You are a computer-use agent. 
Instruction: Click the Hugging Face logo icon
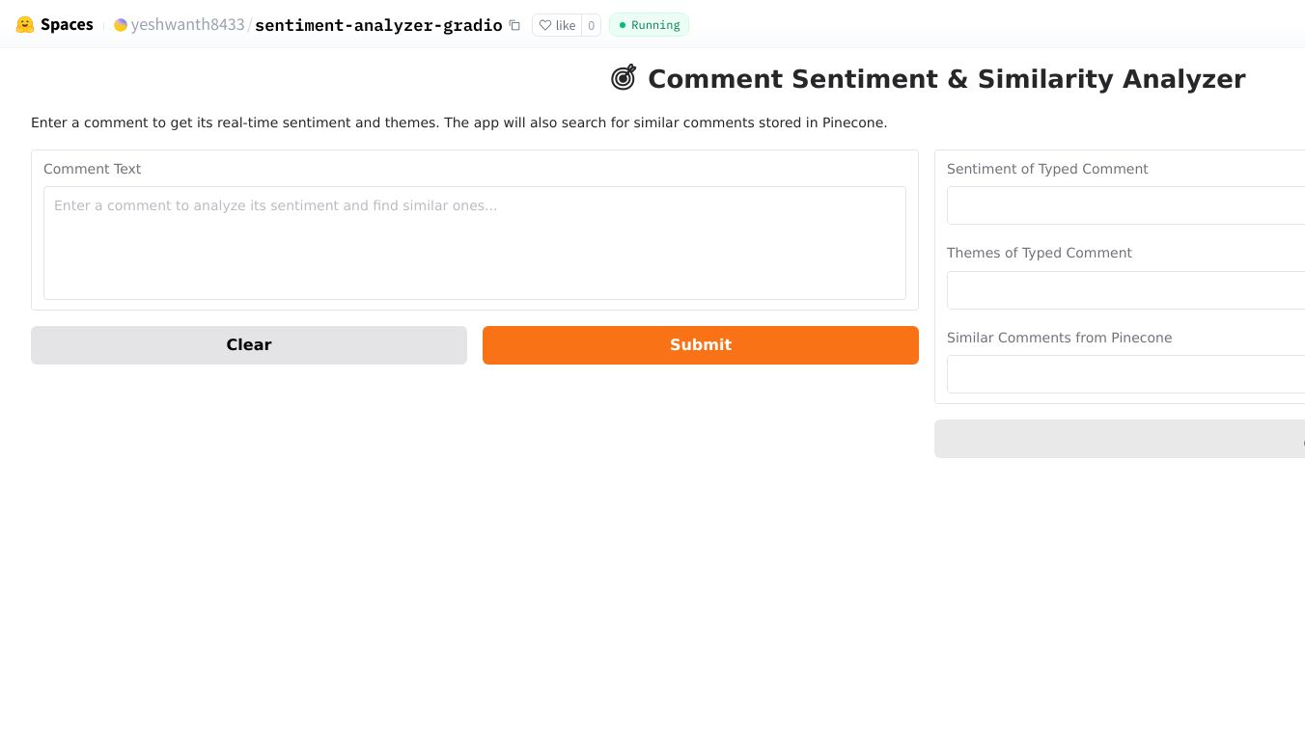25,25
